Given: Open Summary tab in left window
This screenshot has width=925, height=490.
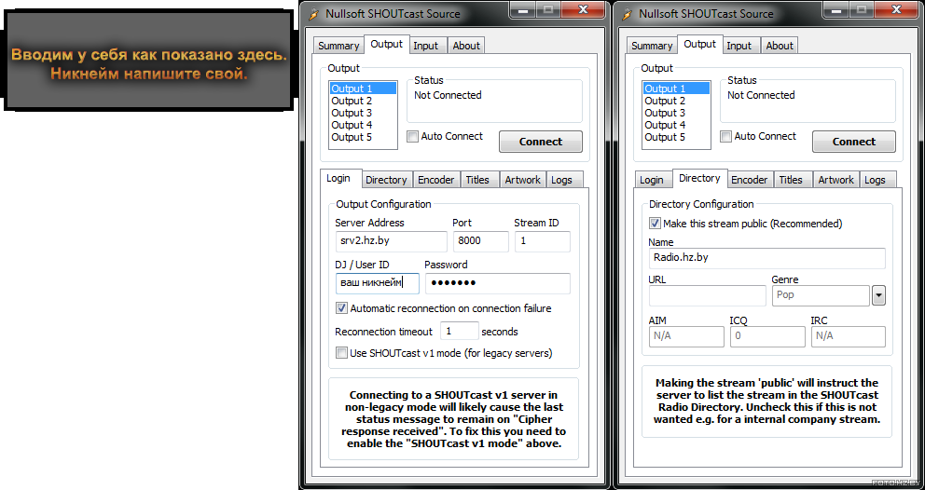Looking at the screenshot, I should [x=338, y=46].
